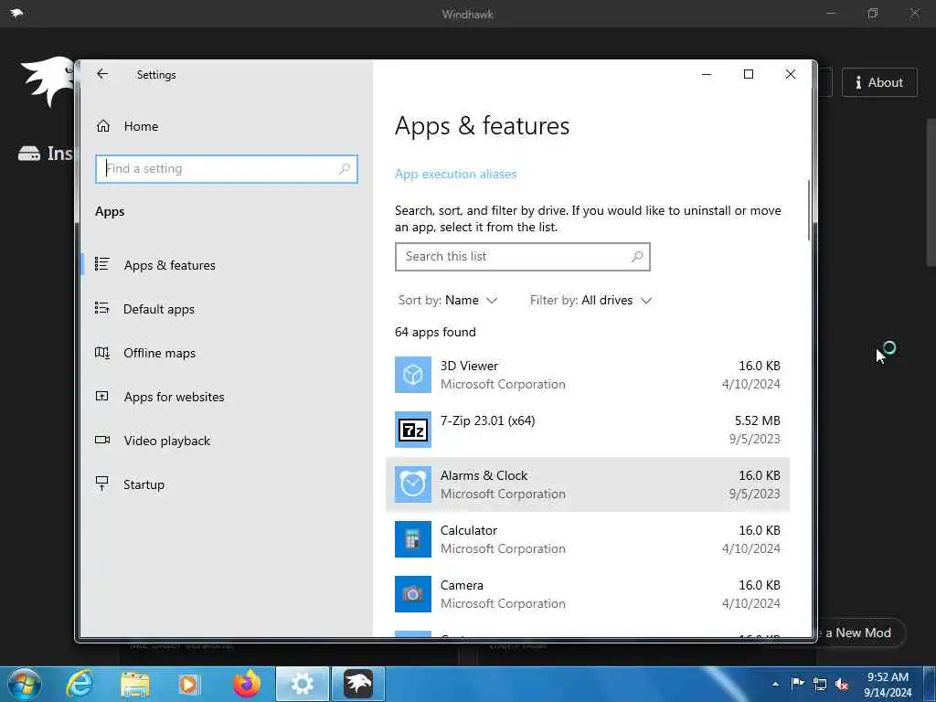
Task: Click the magnifier in Find a setting box
Action: (x=345, y=169)
